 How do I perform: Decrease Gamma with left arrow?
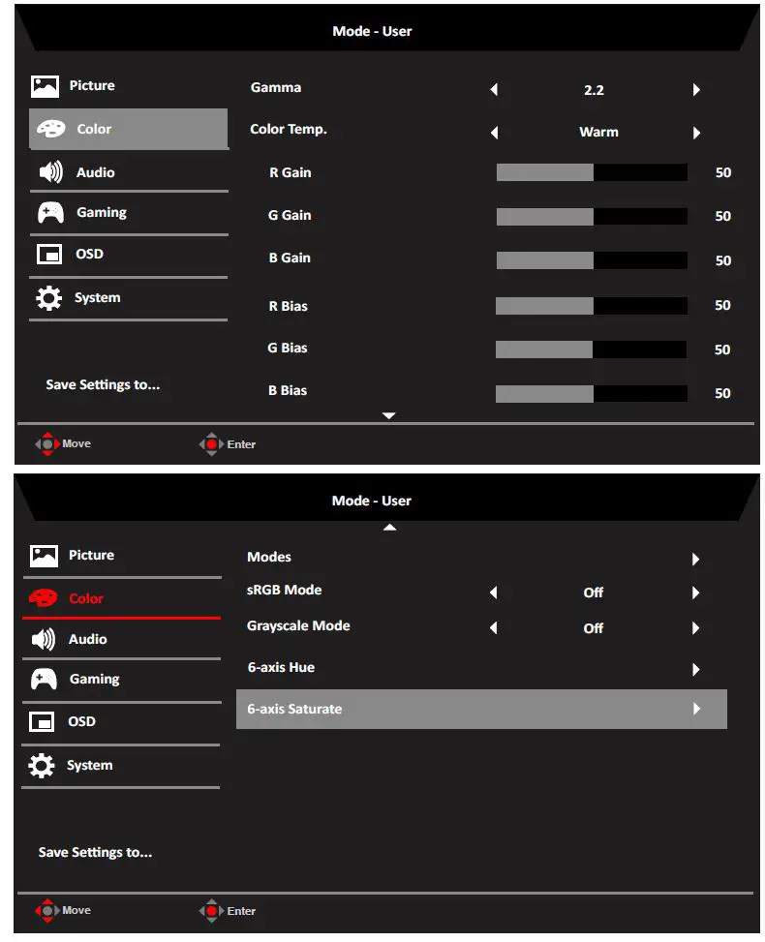494,89
